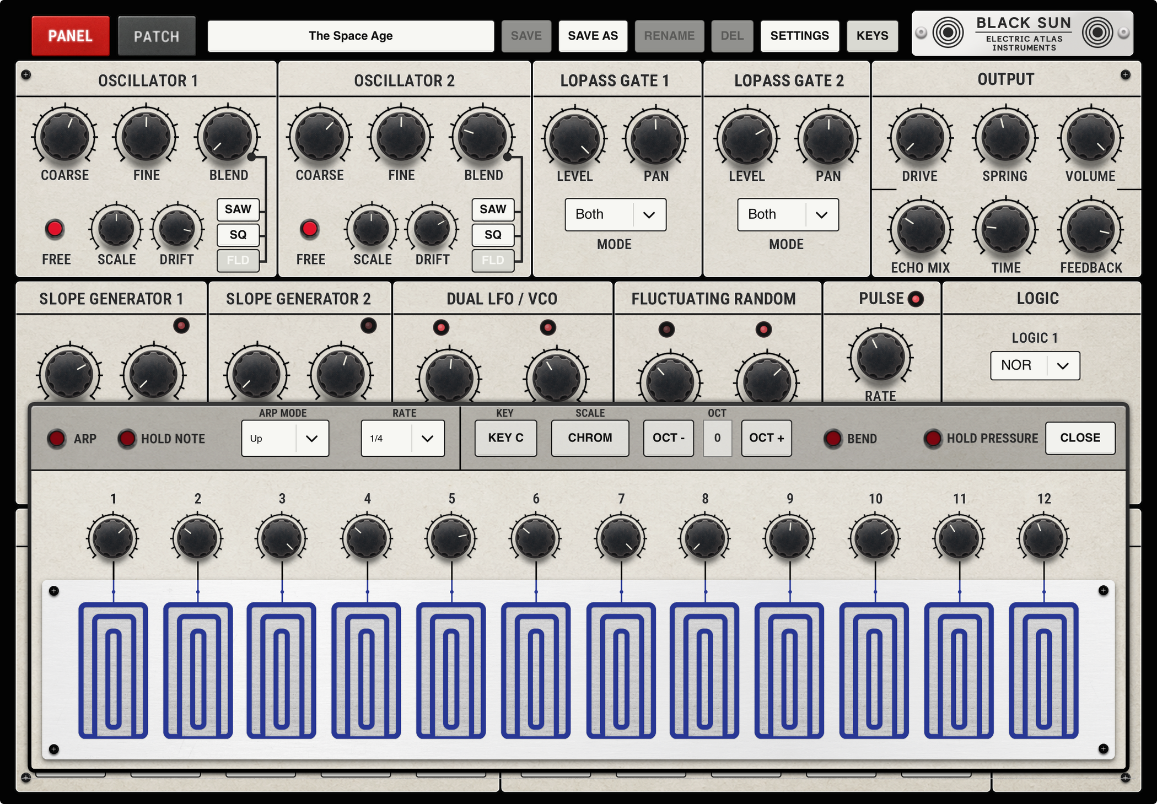This screenshot has width=1157, height=804.
Task: Click Oscillator 2 SQ waveform button
Action: point(493,235)
